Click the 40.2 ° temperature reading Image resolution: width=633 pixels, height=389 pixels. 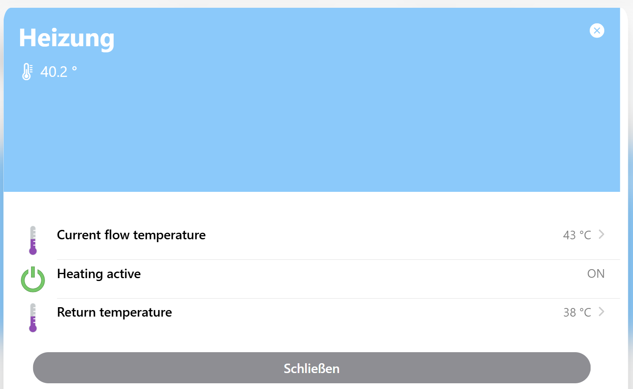coord(58,72)
